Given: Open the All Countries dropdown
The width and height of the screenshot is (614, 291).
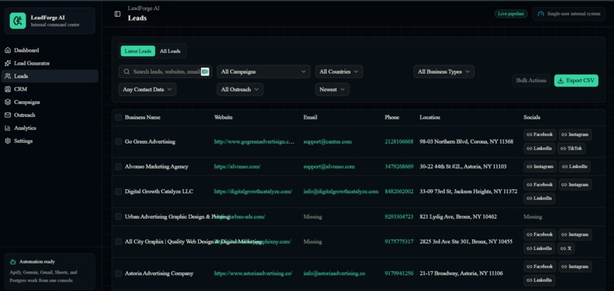Looking at the screenshot, I should click(x=339, y=72).
